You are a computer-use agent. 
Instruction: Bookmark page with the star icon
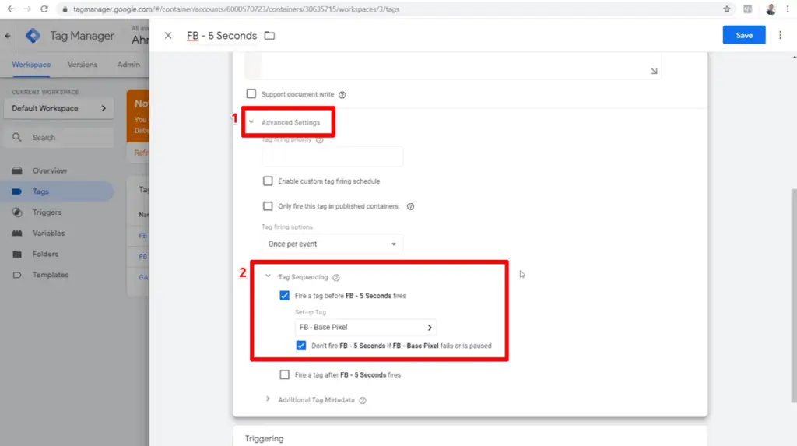[x=726, y=9]
